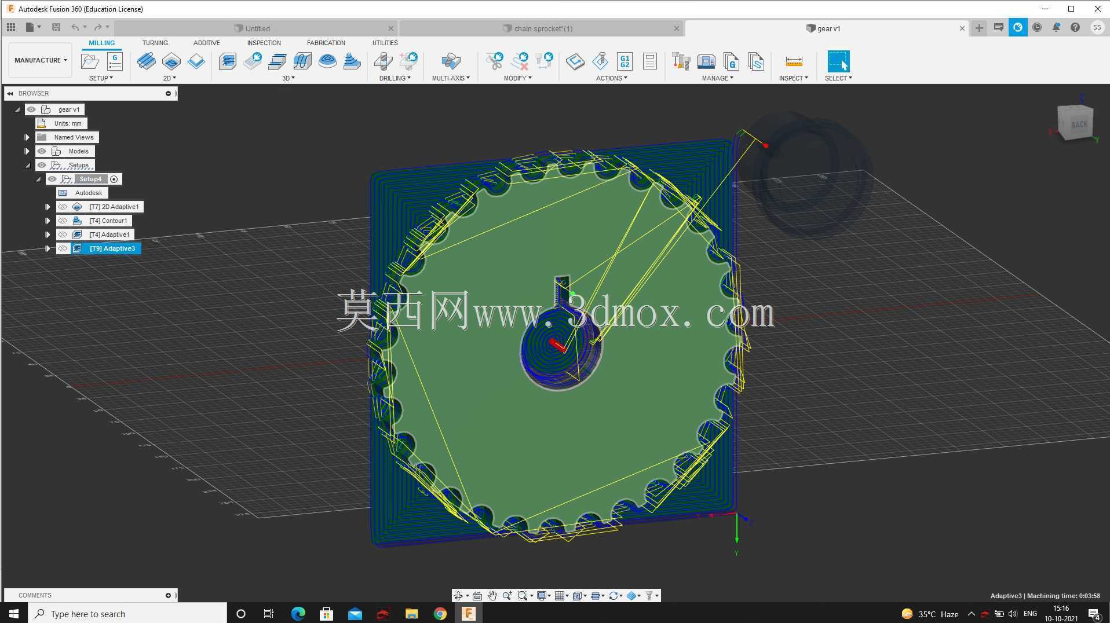
Task: Create NC program from Setup panel
Action: coord(115,61)
